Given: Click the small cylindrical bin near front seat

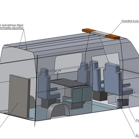Looking at the screenshot, I should point(119,103).
